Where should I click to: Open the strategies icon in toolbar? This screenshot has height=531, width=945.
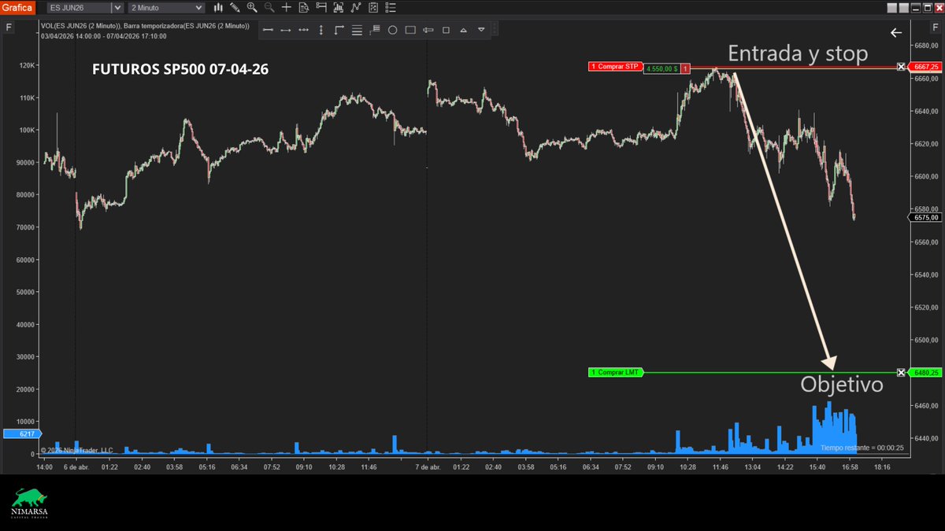pos(373,8)
